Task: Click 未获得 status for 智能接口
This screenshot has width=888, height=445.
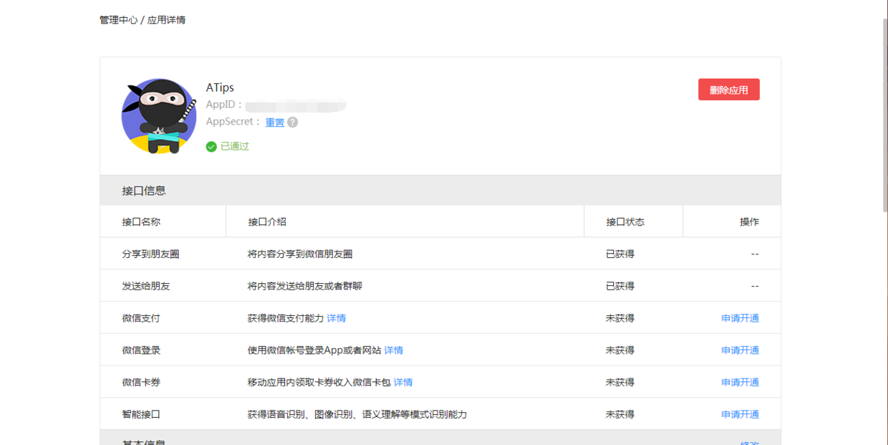Action: [620, 414]
